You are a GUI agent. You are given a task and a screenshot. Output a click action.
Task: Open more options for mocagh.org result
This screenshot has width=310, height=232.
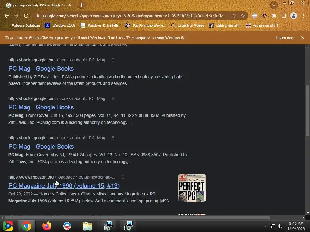click(123, 177)
